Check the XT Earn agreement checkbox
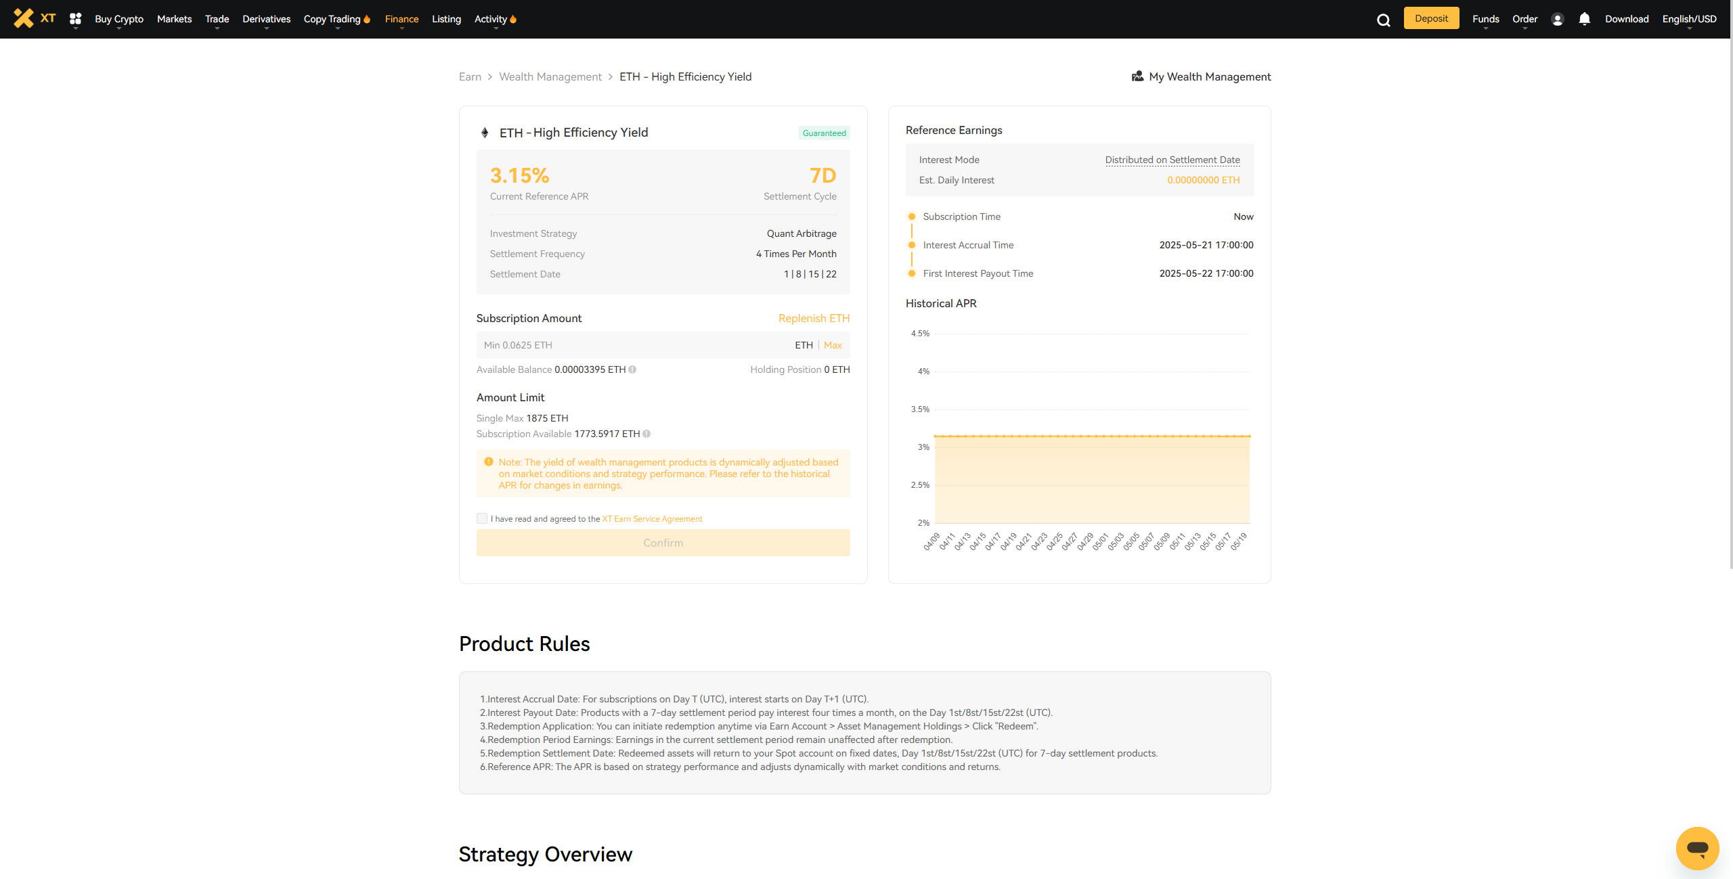 point(482,518)
